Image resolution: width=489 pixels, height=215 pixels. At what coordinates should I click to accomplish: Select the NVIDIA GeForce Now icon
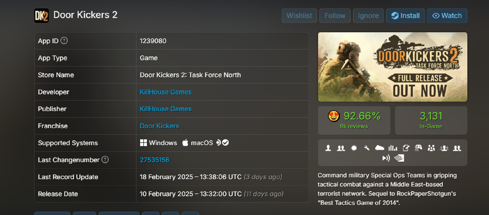tap(399, 158)
